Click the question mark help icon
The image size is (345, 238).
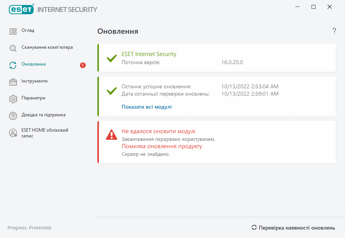pos(334,31)
